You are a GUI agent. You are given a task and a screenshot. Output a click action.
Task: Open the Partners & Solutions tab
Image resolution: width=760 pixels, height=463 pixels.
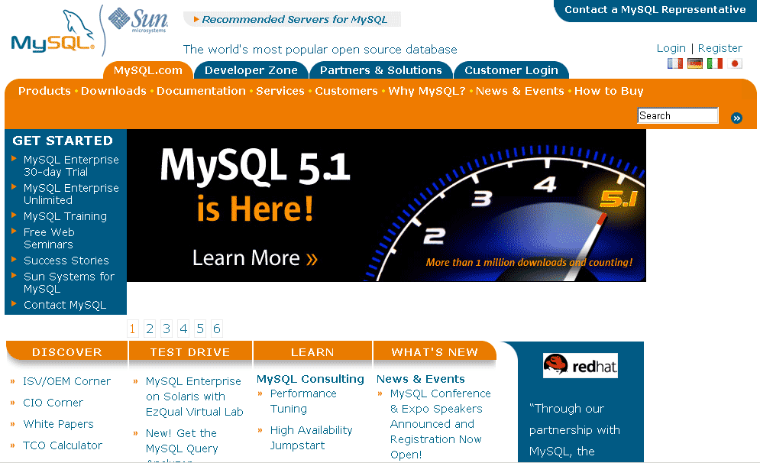tap(381, 70)
